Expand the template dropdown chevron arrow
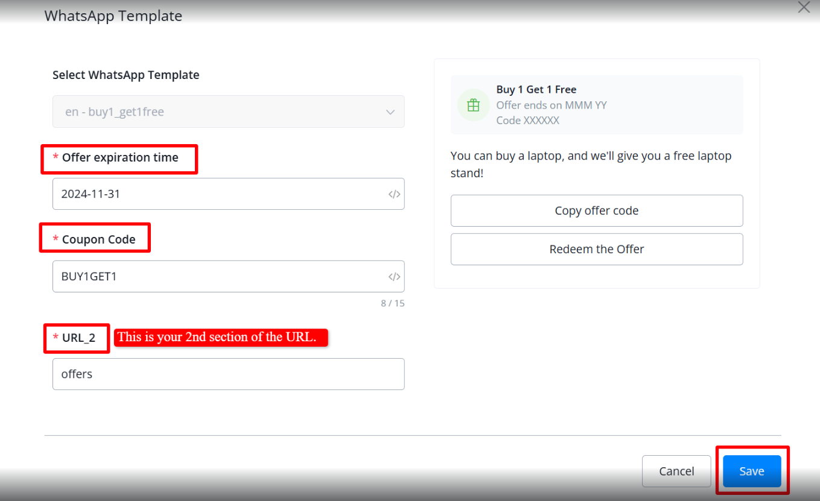The image size is (820, 501). point(390,112)
